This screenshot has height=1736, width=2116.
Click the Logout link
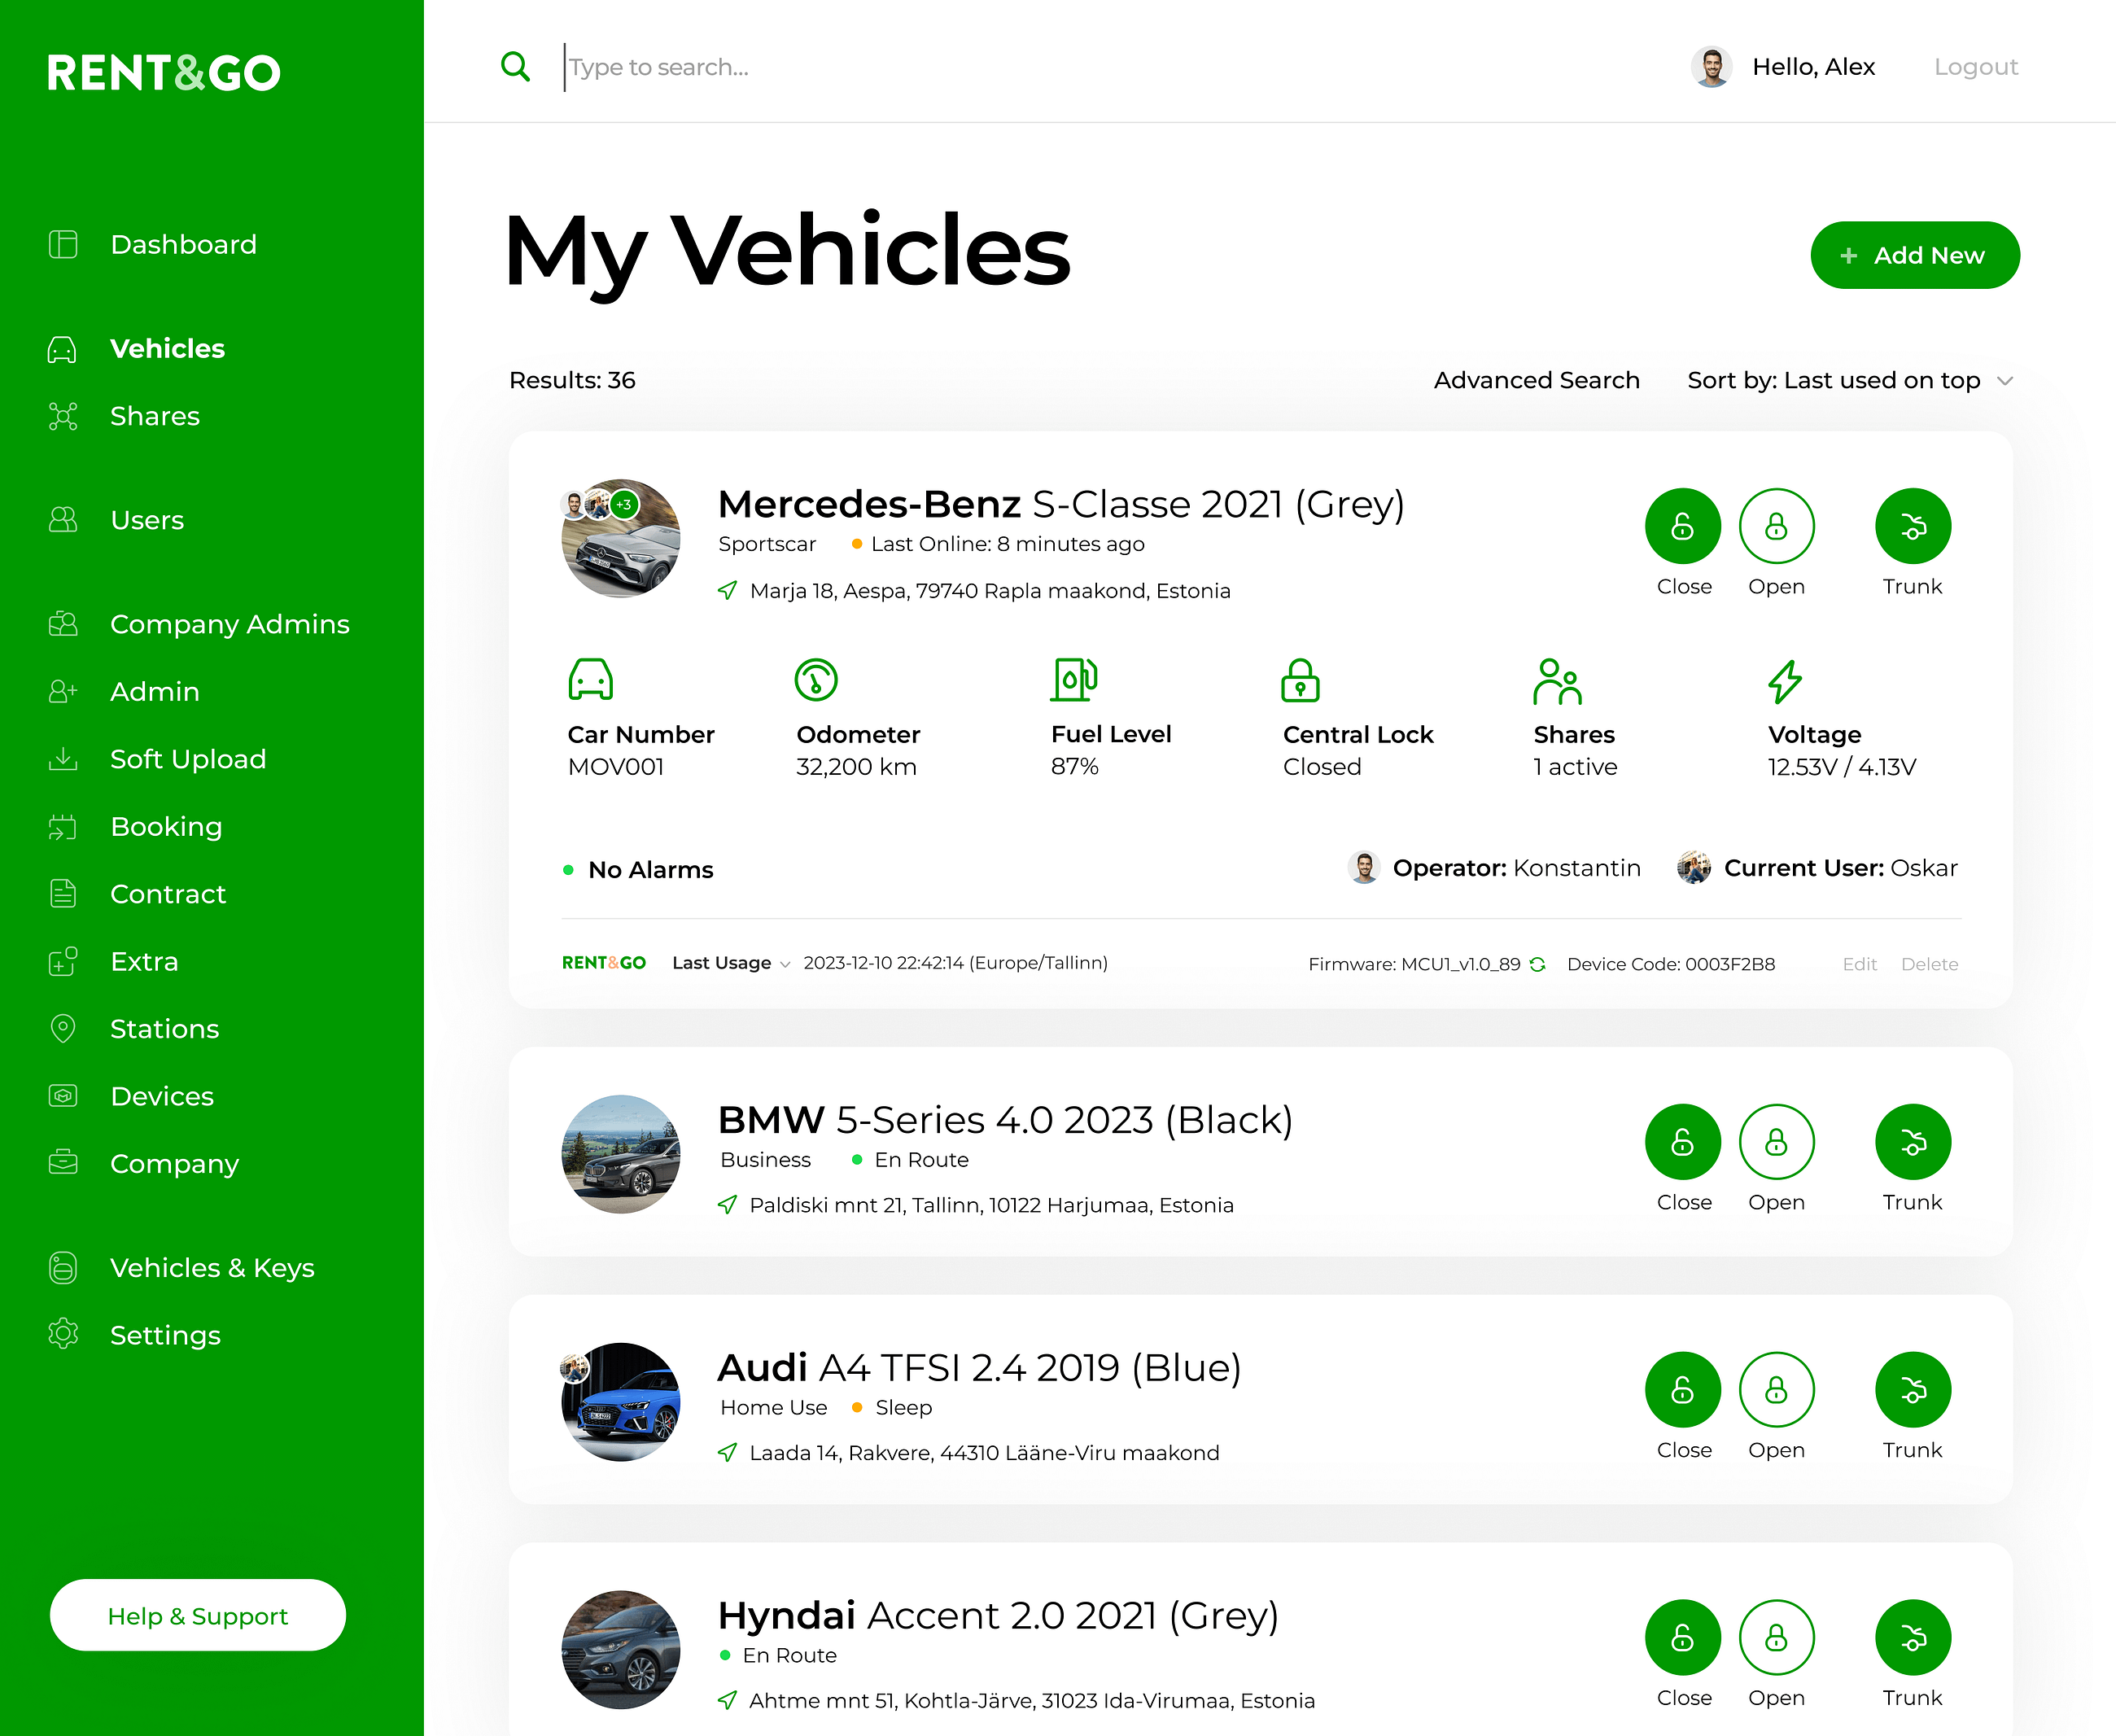(1975, 67)
